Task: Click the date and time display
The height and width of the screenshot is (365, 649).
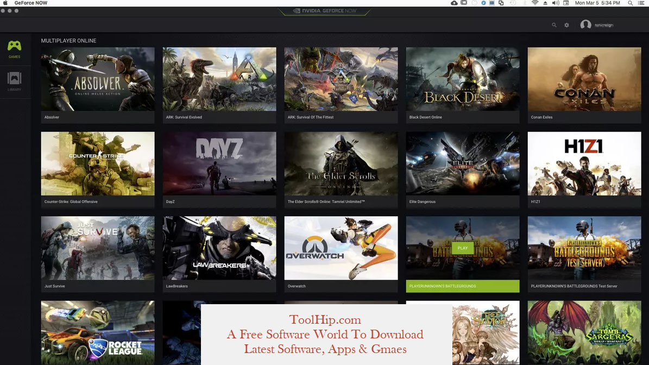Action: [x=597, y=3]
